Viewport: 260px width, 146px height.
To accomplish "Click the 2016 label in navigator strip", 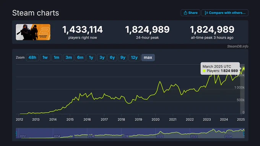I will 91,136.
